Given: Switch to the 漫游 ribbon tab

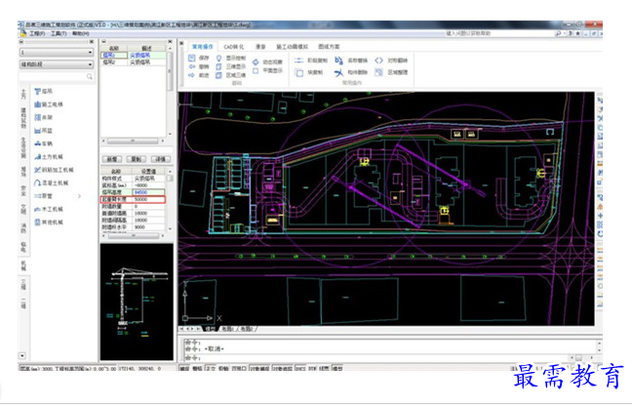Looking at the screenshot, I should (260, 47).
